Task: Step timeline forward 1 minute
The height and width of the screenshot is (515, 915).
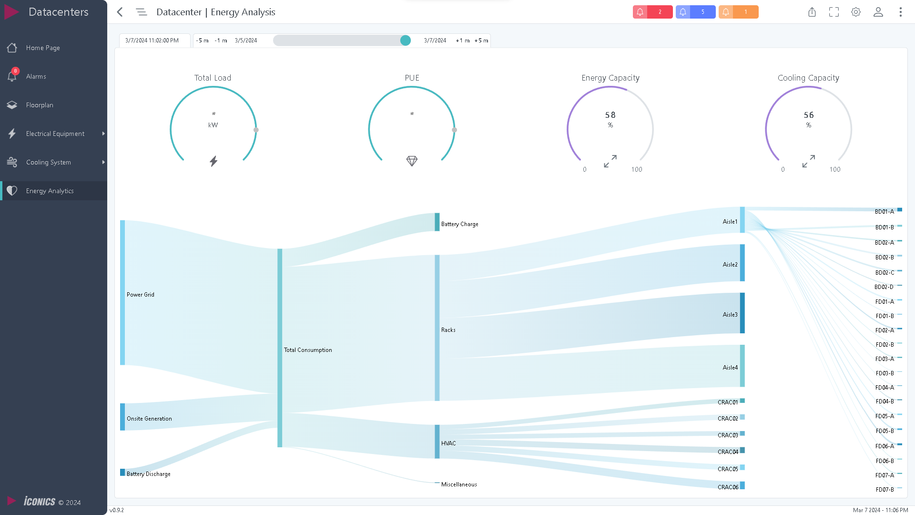Action: coord(462,41)
